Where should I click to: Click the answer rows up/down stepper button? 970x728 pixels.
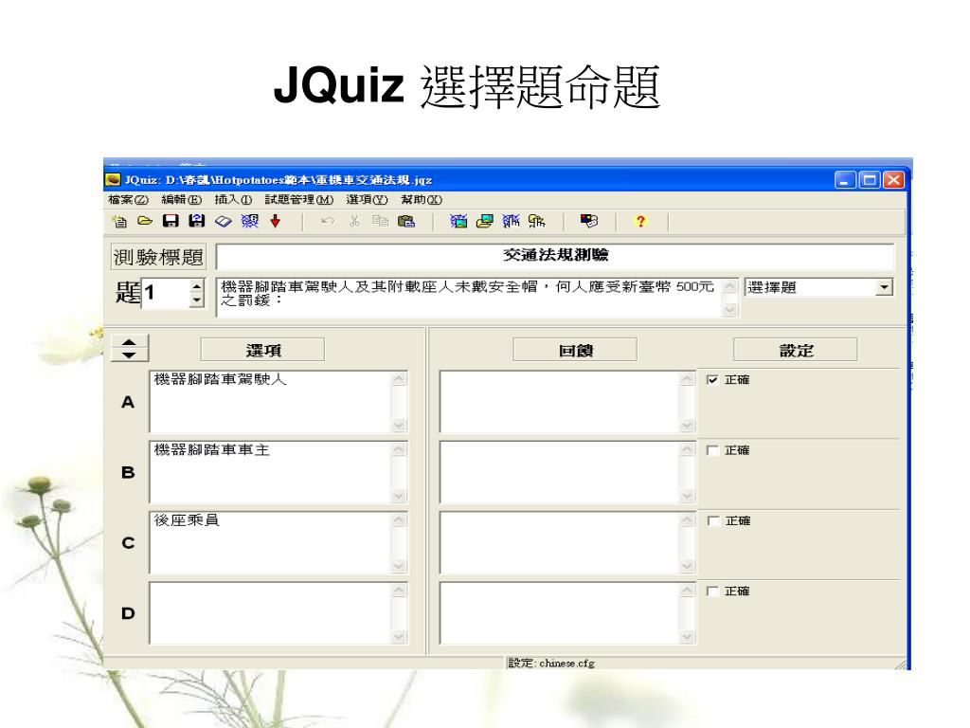[129, 349]
